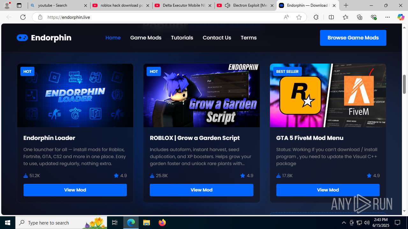Open Favorites list icon

[346, 17]
